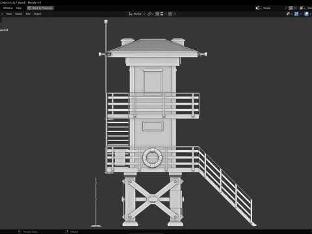Open the editor mode dropdown arrow
Image resolution: width=312 pixels, height=234 pixels.
pos(2,14)
